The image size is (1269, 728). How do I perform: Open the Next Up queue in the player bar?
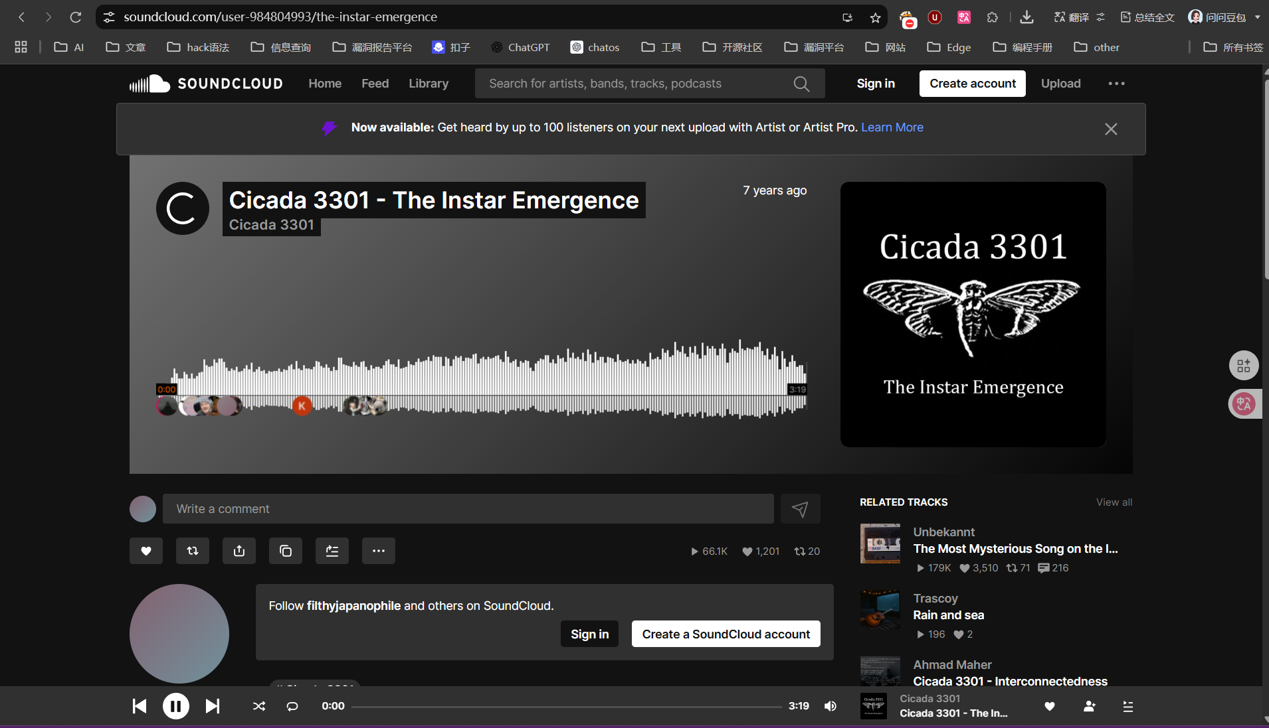[1127, 707]
